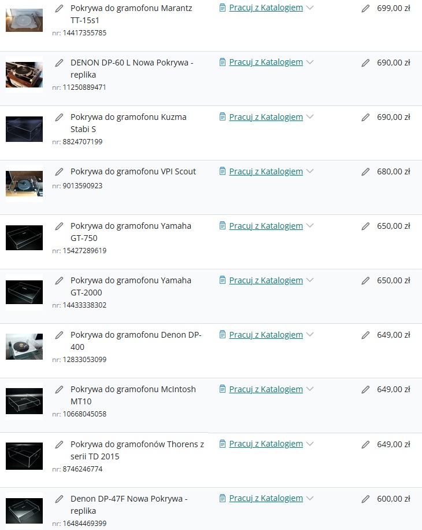Expand catalog options for Yamaha GT-2000
This screenshot has width=422, height=530.
(x=310, y=280)
